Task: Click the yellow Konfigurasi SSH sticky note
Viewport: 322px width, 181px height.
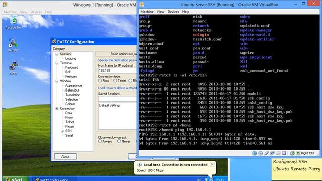Action: [296, 169]
